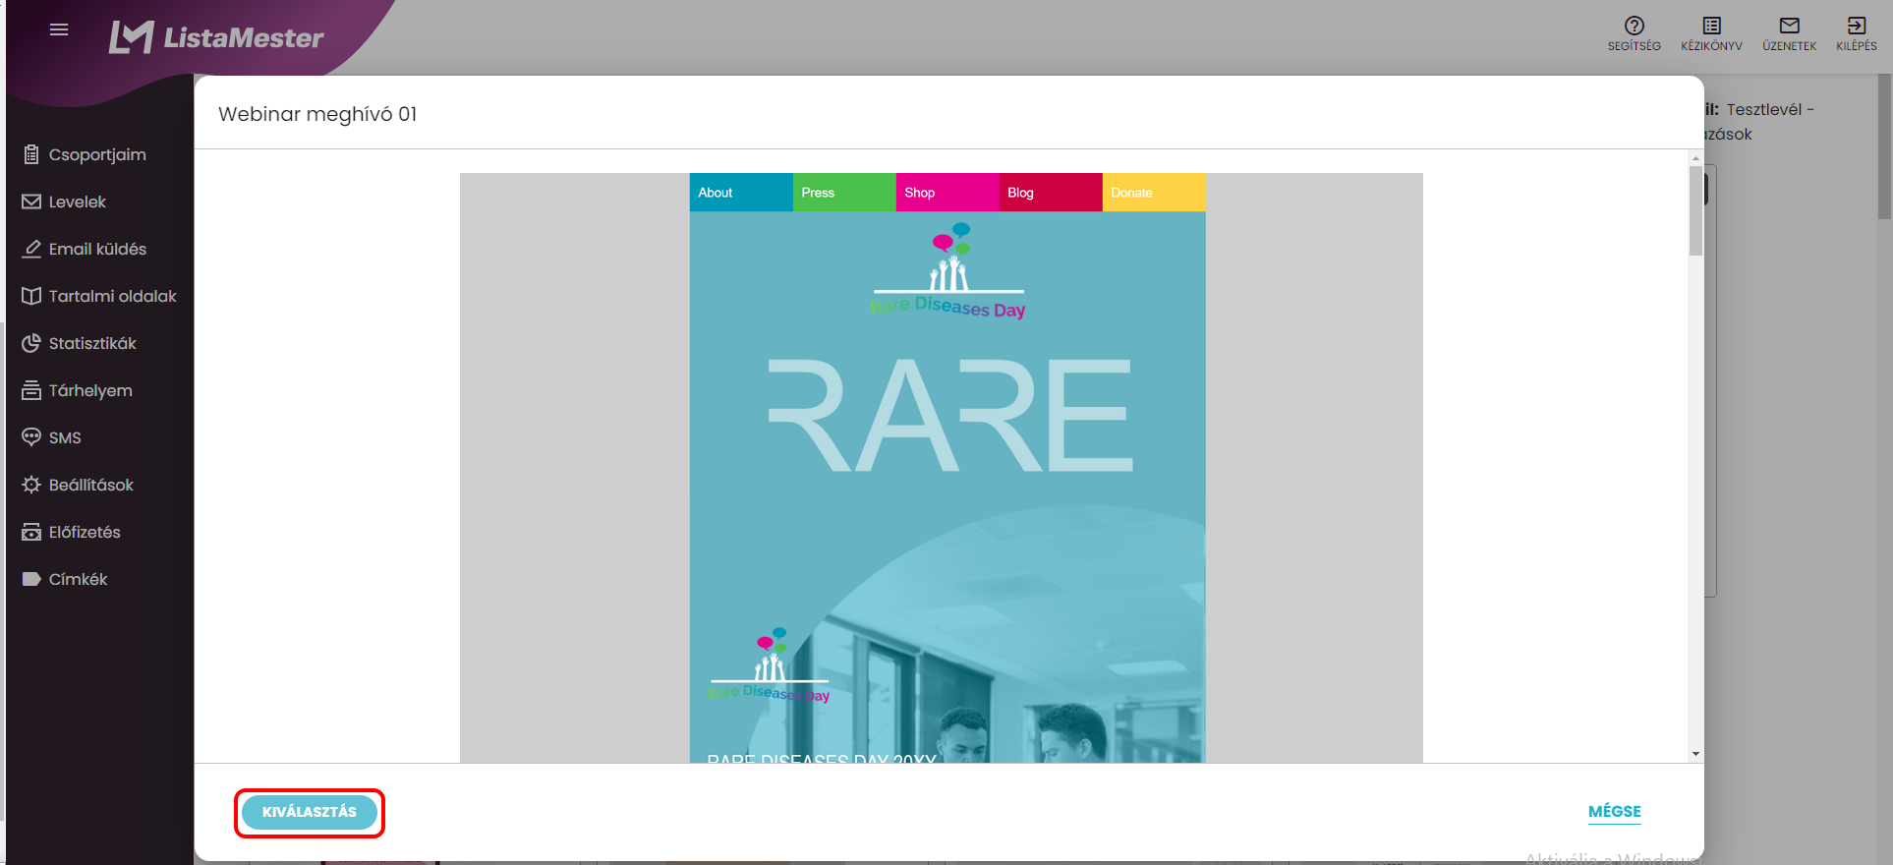Click the SMS sidebar label
This screenshot has width=1893, height=865.
65,437
